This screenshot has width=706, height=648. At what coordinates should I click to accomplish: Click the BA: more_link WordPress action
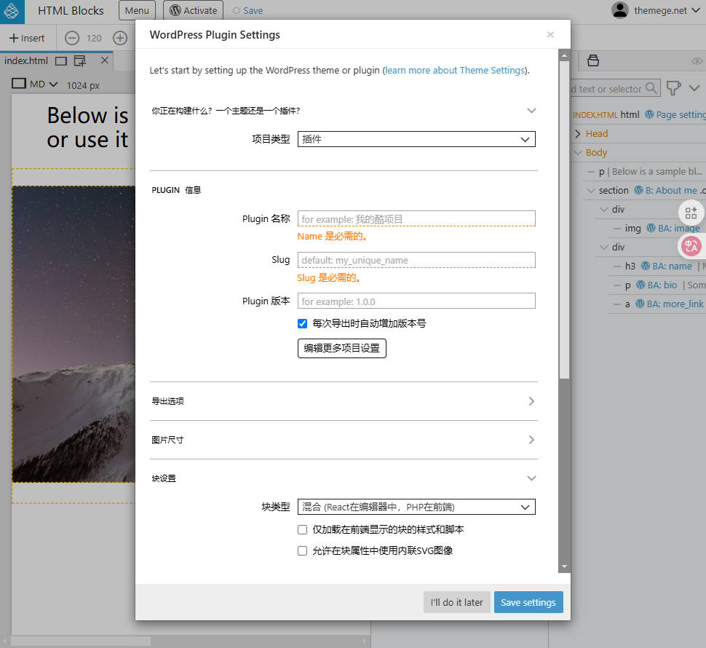tap(669, 304)
